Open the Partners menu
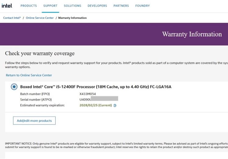The width and height of the screenshot is (228, 159). [x=121, y=6]
